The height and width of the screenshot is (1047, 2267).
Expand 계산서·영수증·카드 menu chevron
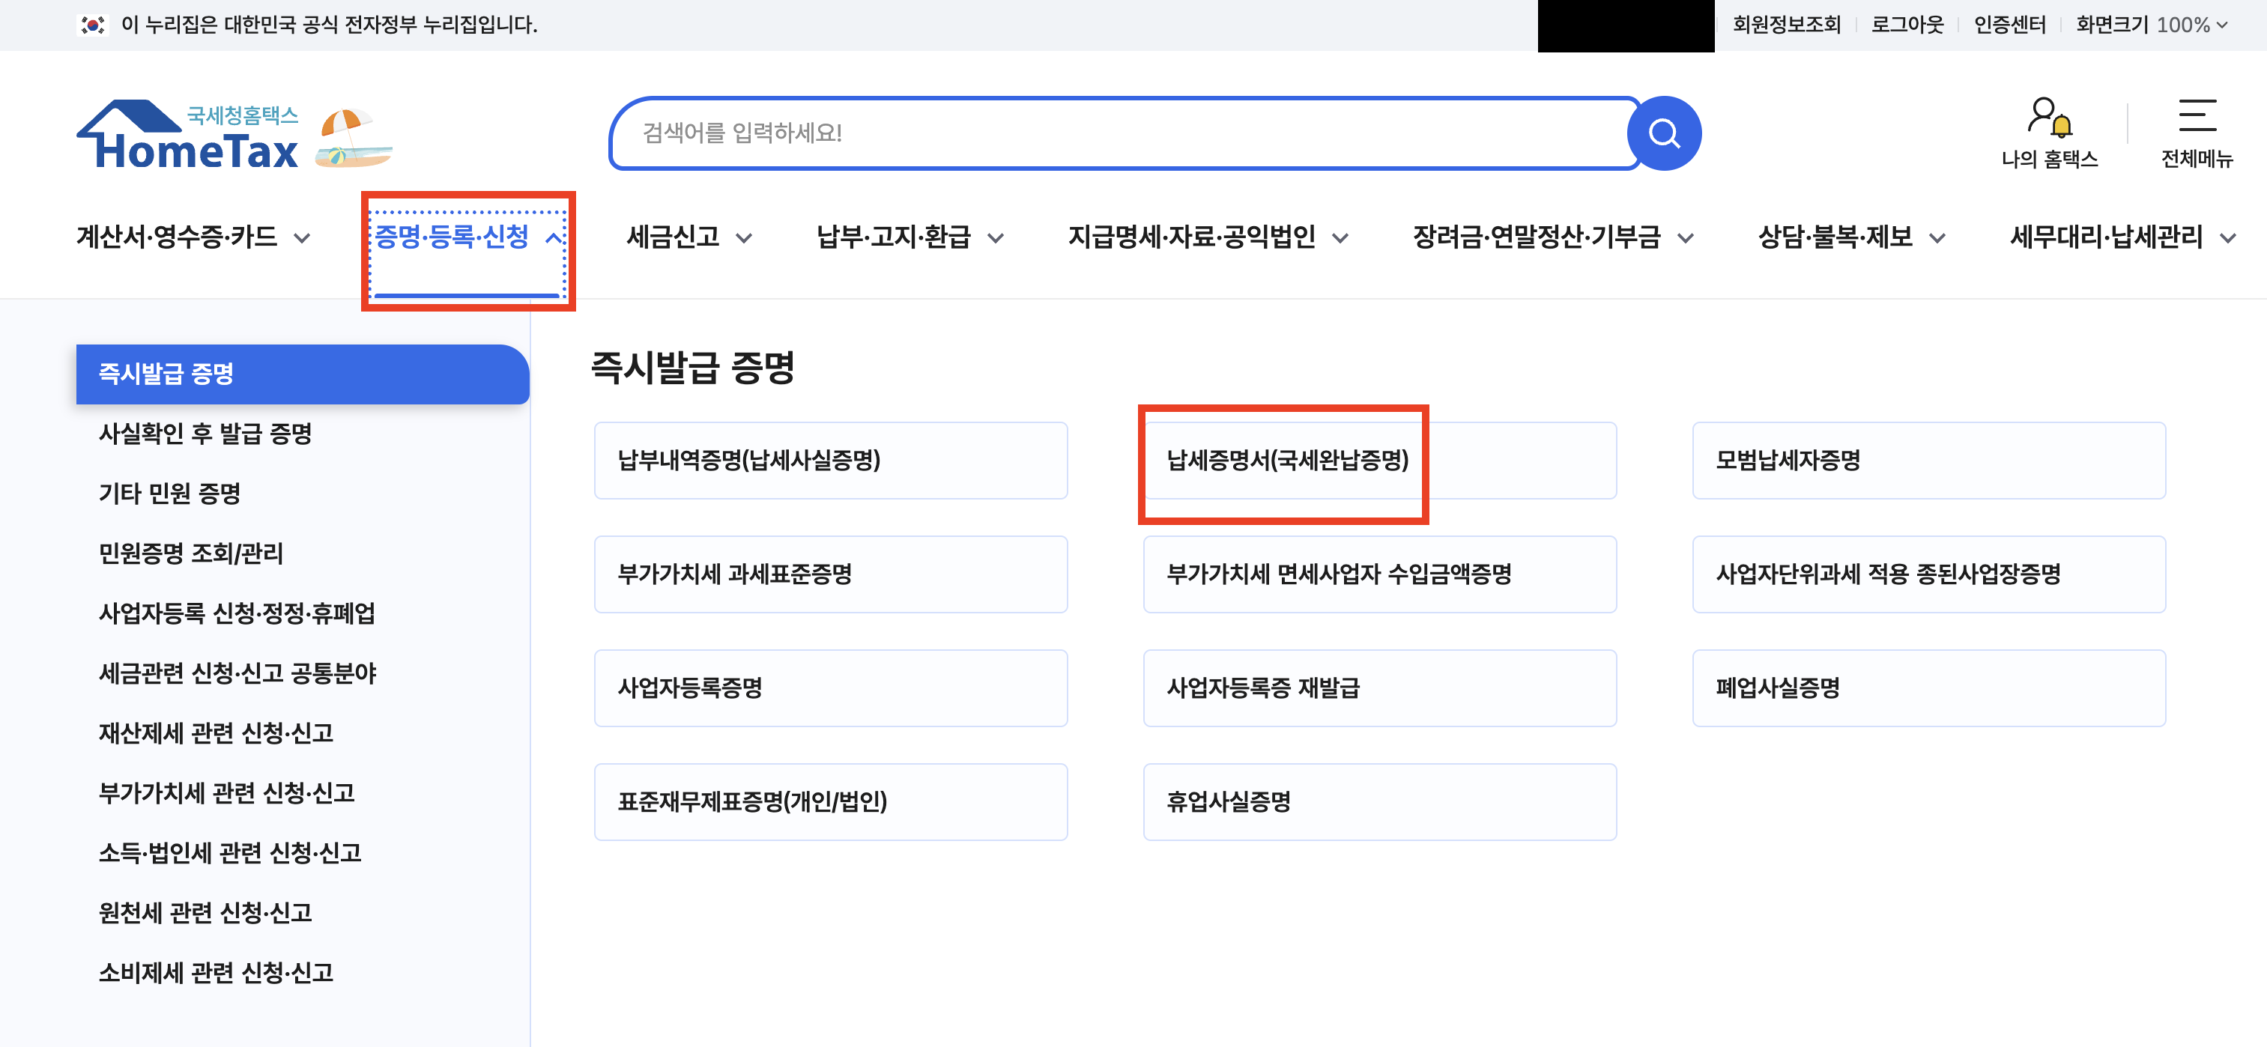[x=302, y=237]
